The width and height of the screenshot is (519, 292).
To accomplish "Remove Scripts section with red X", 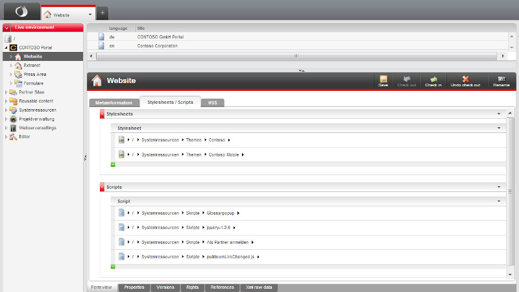I will tap(102, 187).
